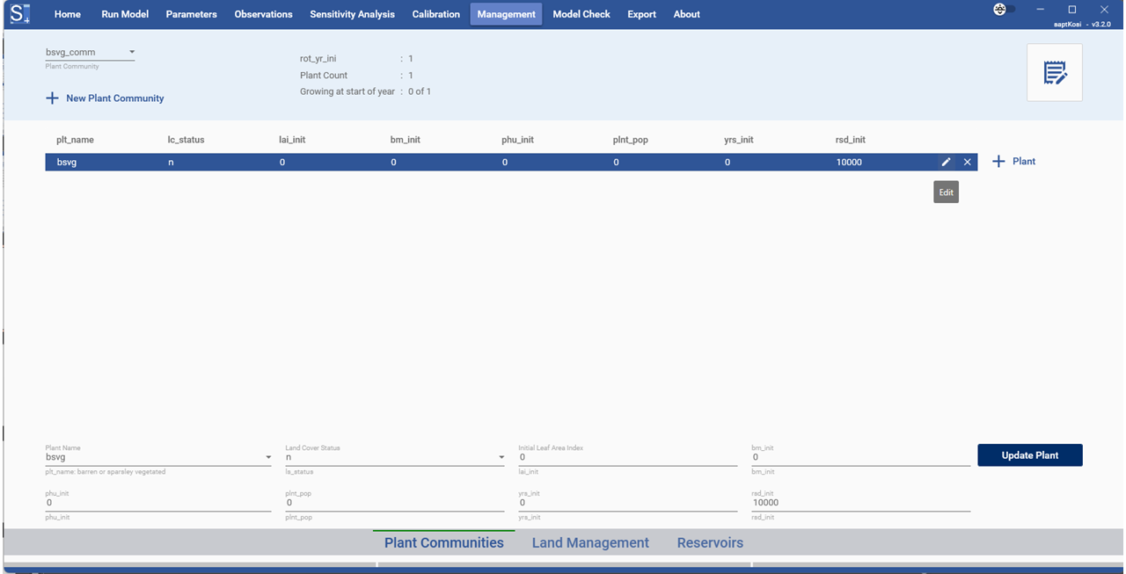Go to the Parameters section

coord(191,13)
